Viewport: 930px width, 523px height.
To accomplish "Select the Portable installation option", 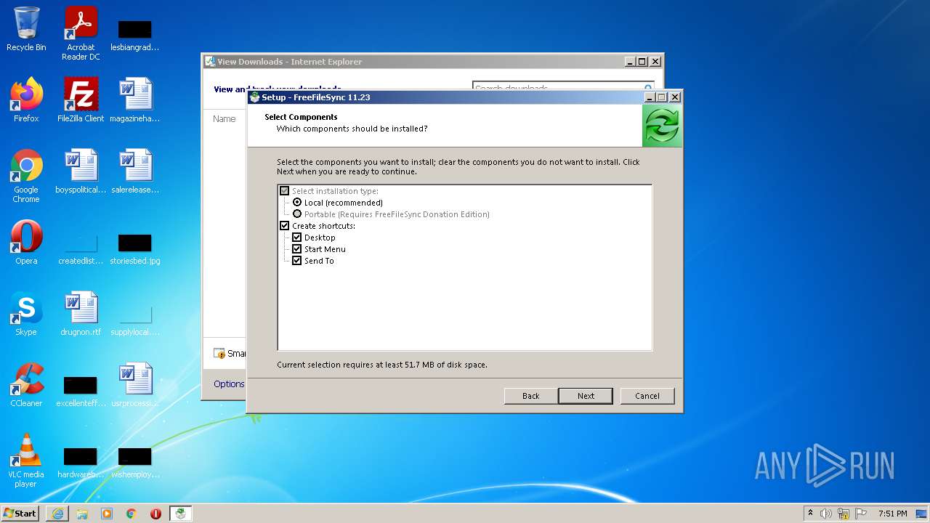I will click(x=297, y=214).
